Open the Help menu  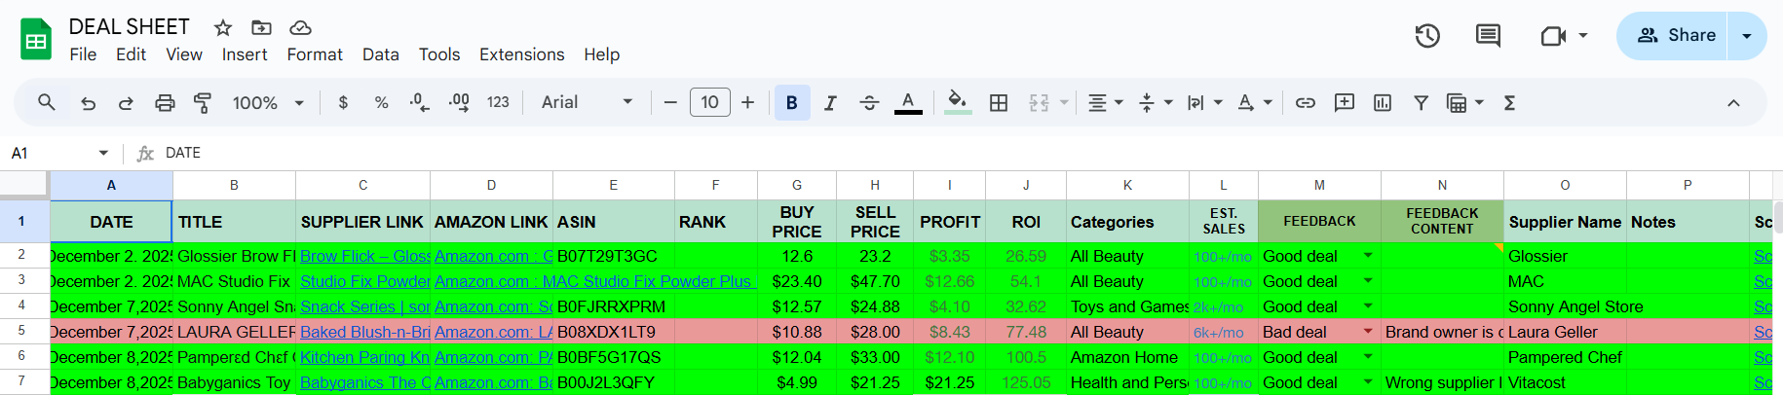tap(602, 54)
